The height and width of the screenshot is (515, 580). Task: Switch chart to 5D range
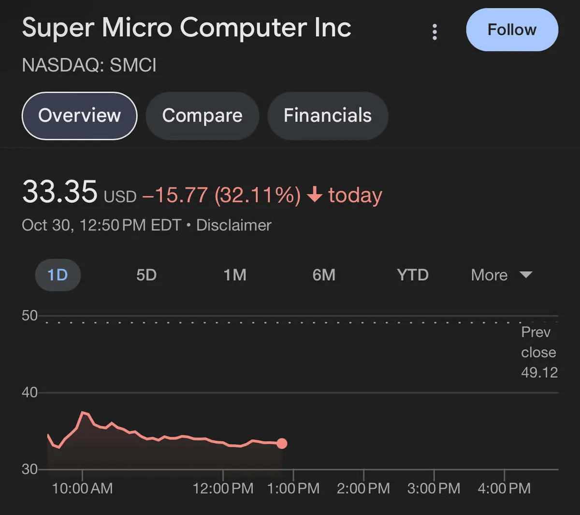(x=146, y=275)
